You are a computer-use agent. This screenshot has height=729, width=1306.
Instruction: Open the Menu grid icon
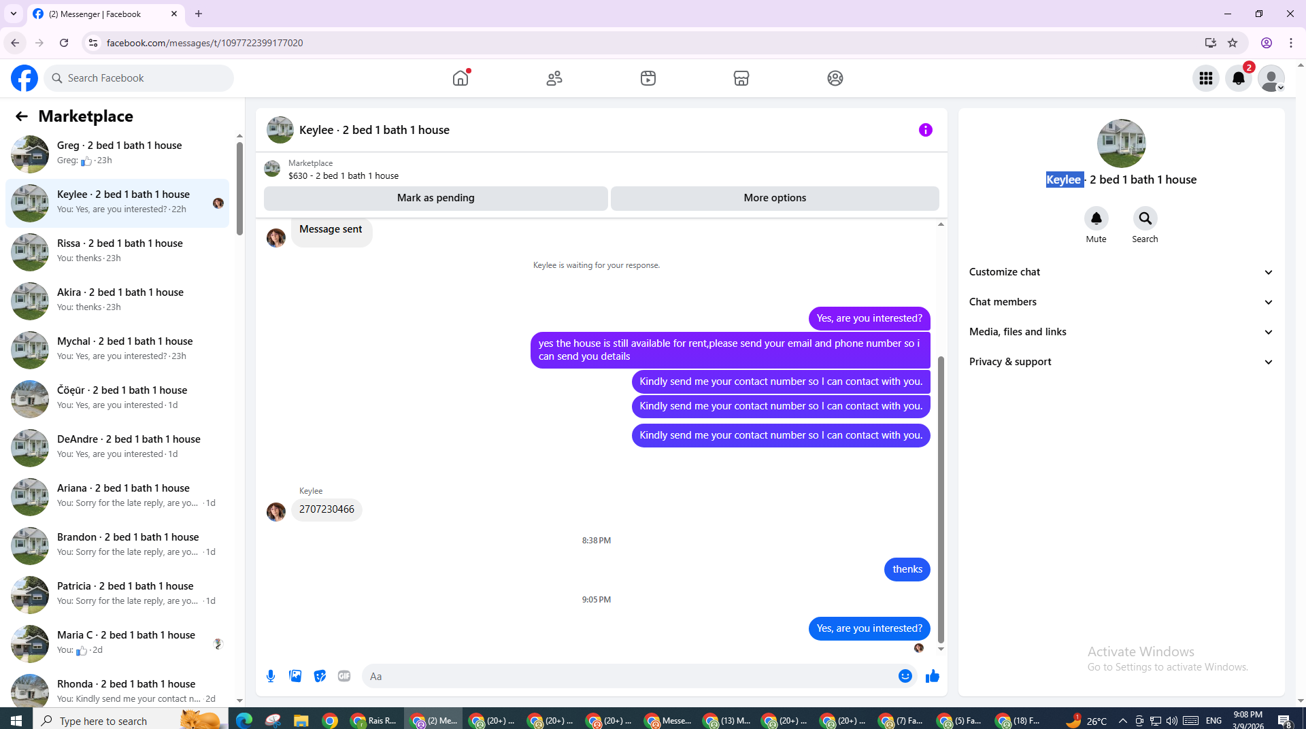tap(1206, 78)
